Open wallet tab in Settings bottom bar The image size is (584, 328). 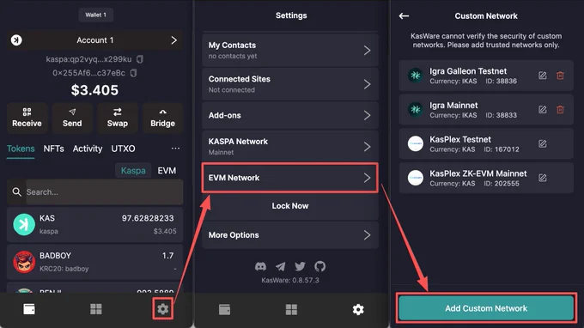coord(225,309)
